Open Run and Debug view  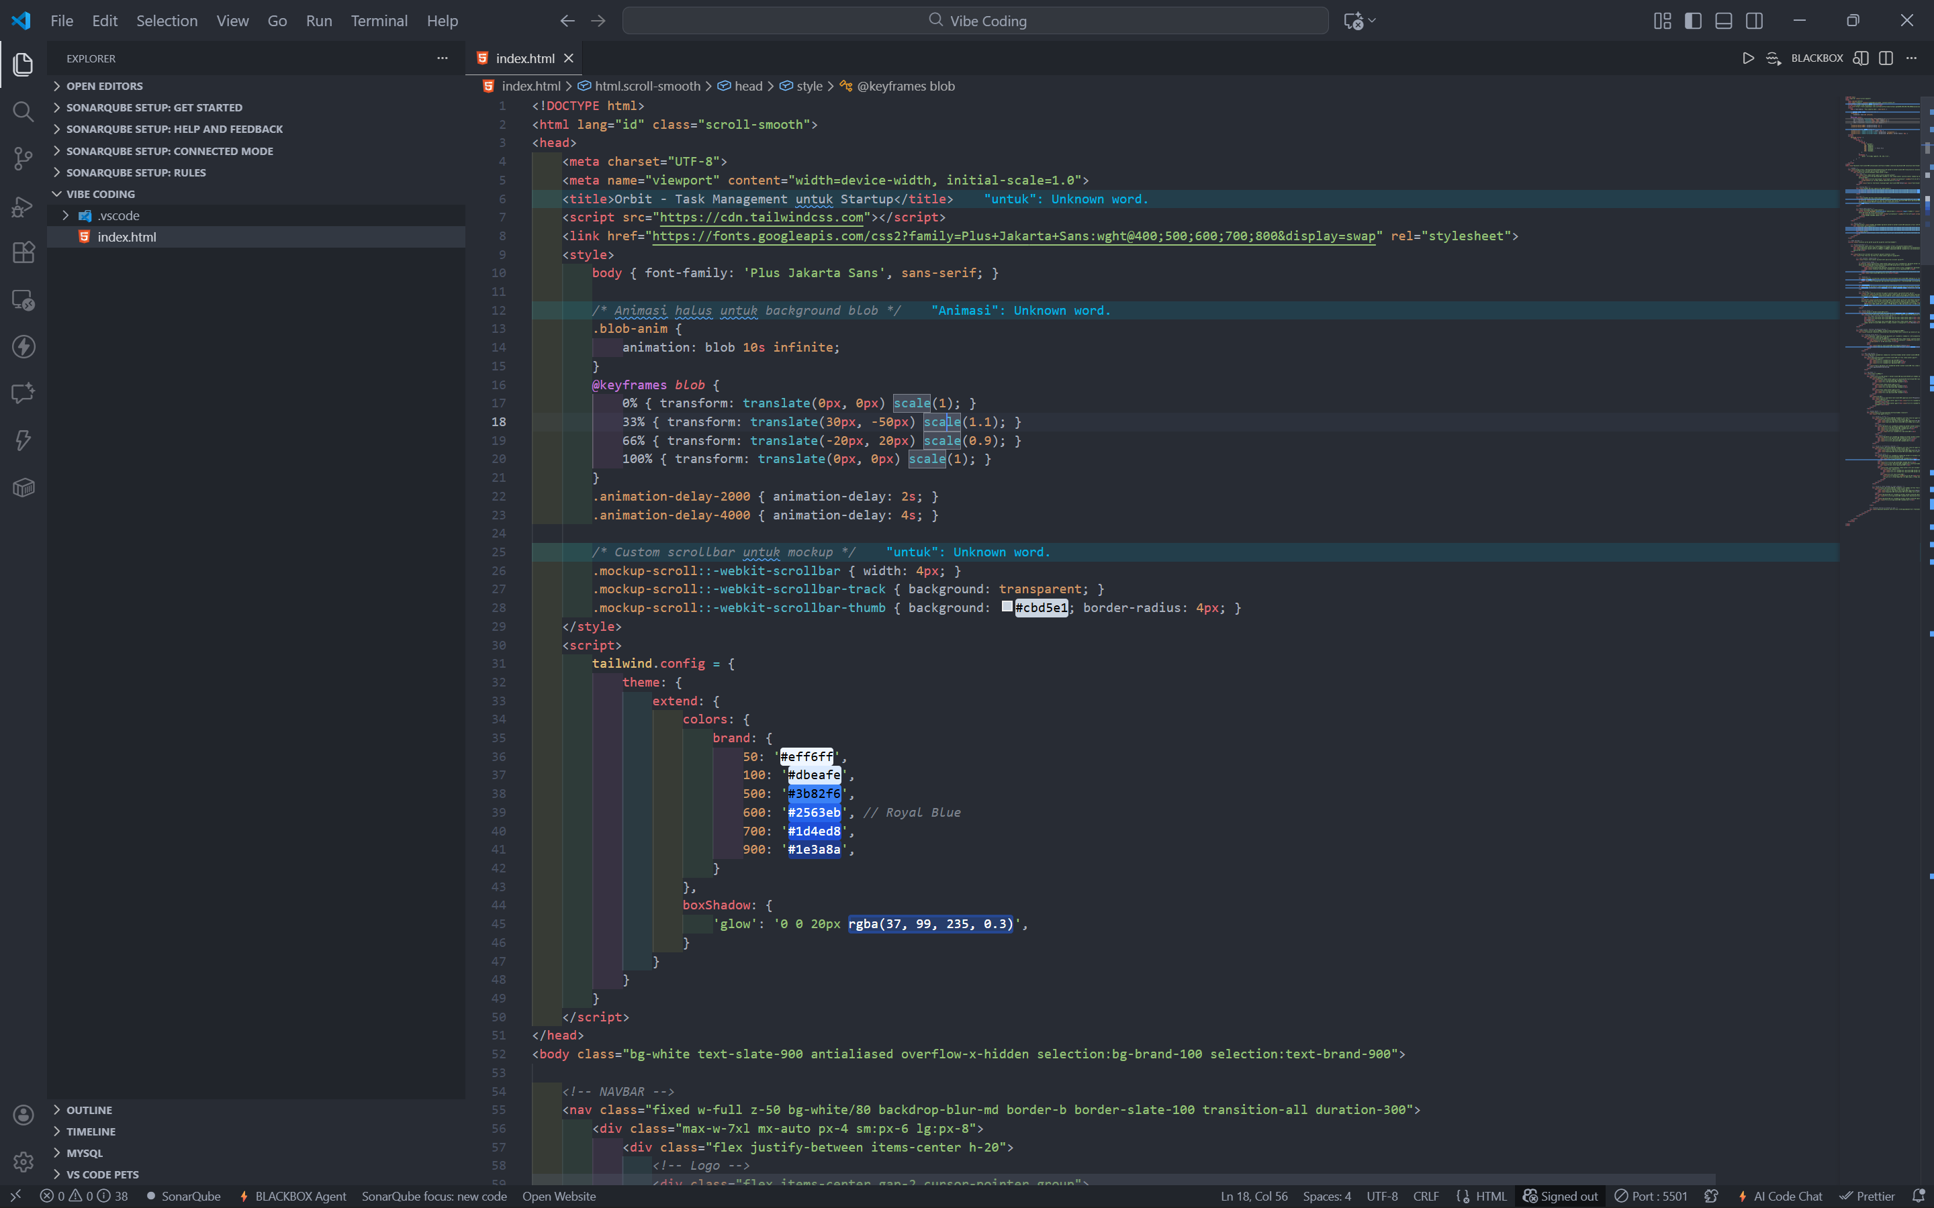click(x=24, y=206)
